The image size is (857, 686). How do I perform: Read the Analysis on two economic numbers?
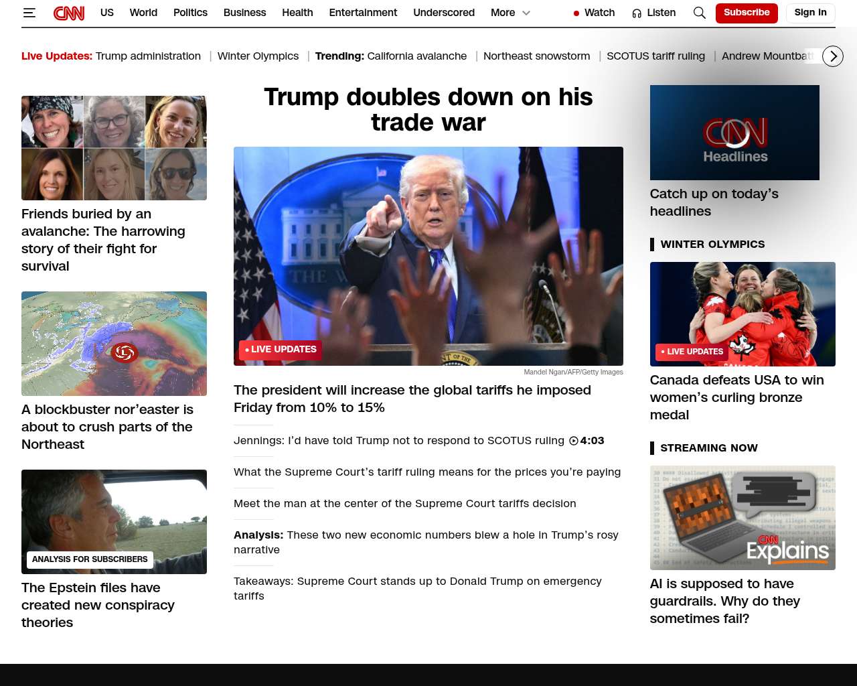click(426, 542)
